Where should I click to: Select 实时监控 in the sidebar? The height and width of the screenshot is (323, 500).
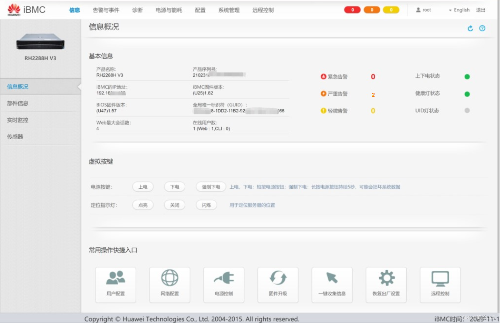point(40,120)
